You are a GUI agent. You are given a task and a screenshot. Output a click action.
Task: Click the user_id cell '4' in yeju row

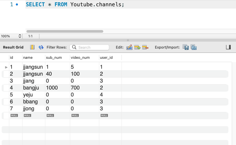(101, 95)
